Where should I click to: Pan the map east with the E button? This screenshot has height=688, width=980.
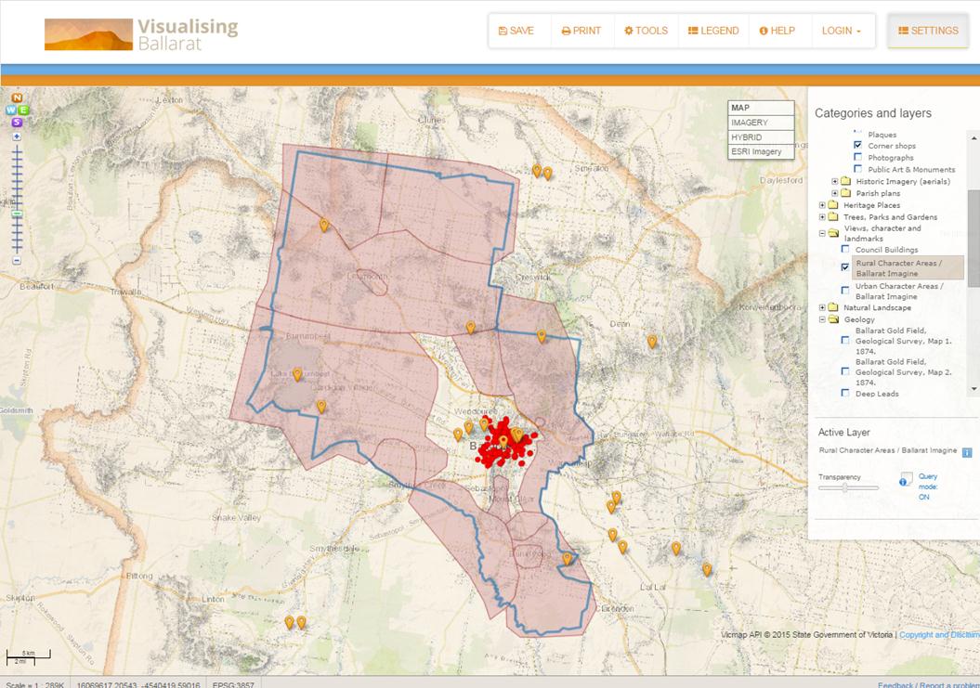pyautogui.click(x=23, y=110)
